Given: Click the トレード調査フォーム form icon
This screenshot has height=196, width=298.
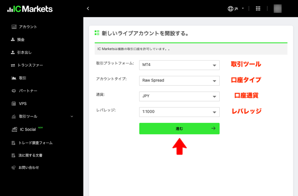Looking at the screenshot, I should click(x=13, y=143).
